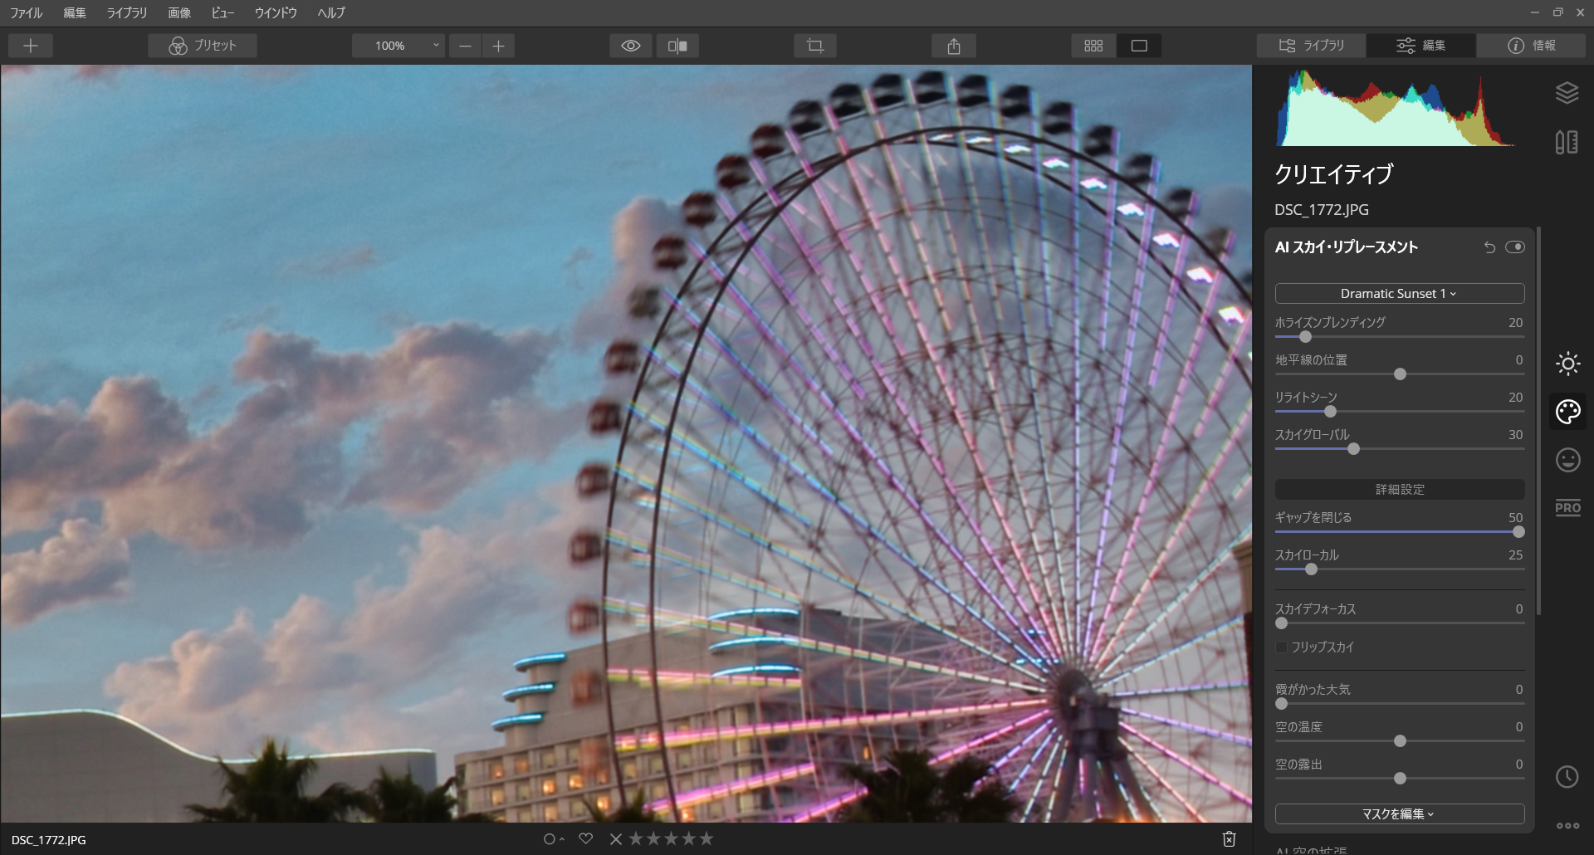The image size is (1594, 855).
Task: Select the Creative palette icon
Action: tap(1567, 412)
